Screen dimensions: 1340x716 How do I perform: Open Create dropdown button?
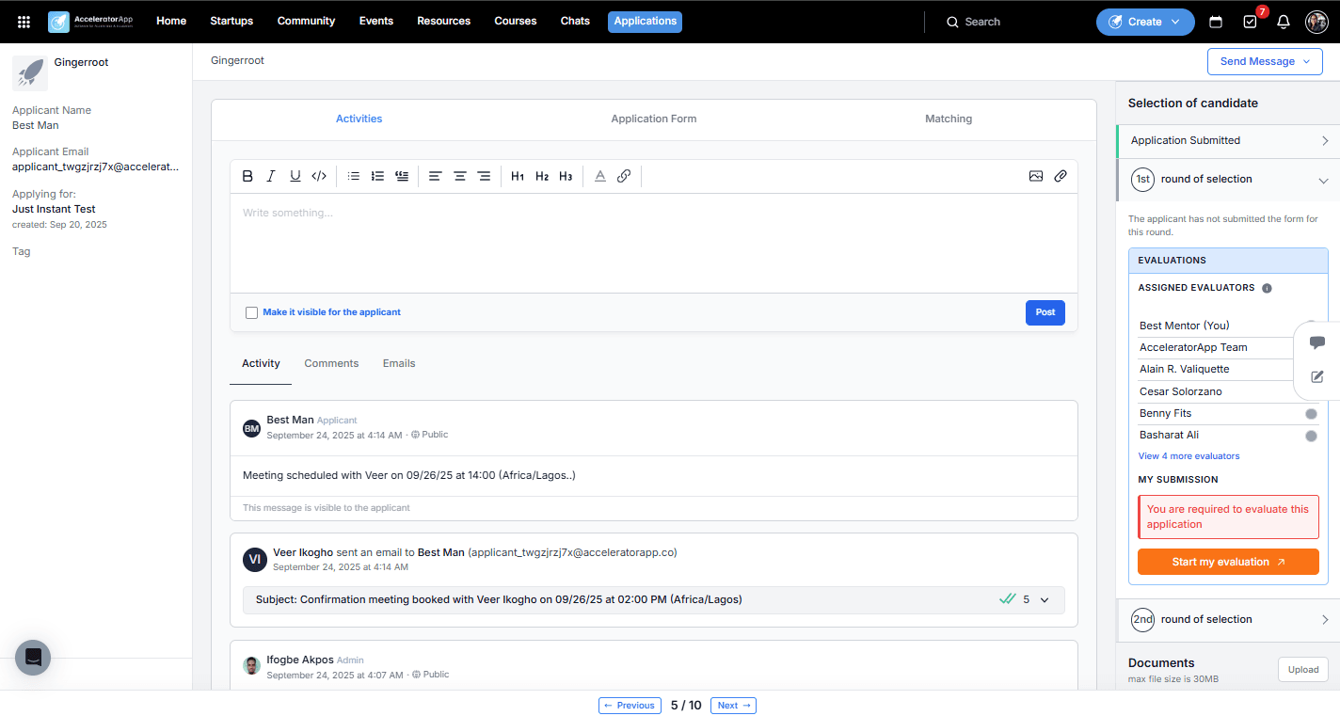coord(1145,22)
